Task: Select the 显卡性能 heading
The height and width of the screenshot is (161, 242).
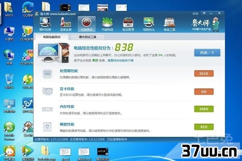Action: click(x=67, y=89)
